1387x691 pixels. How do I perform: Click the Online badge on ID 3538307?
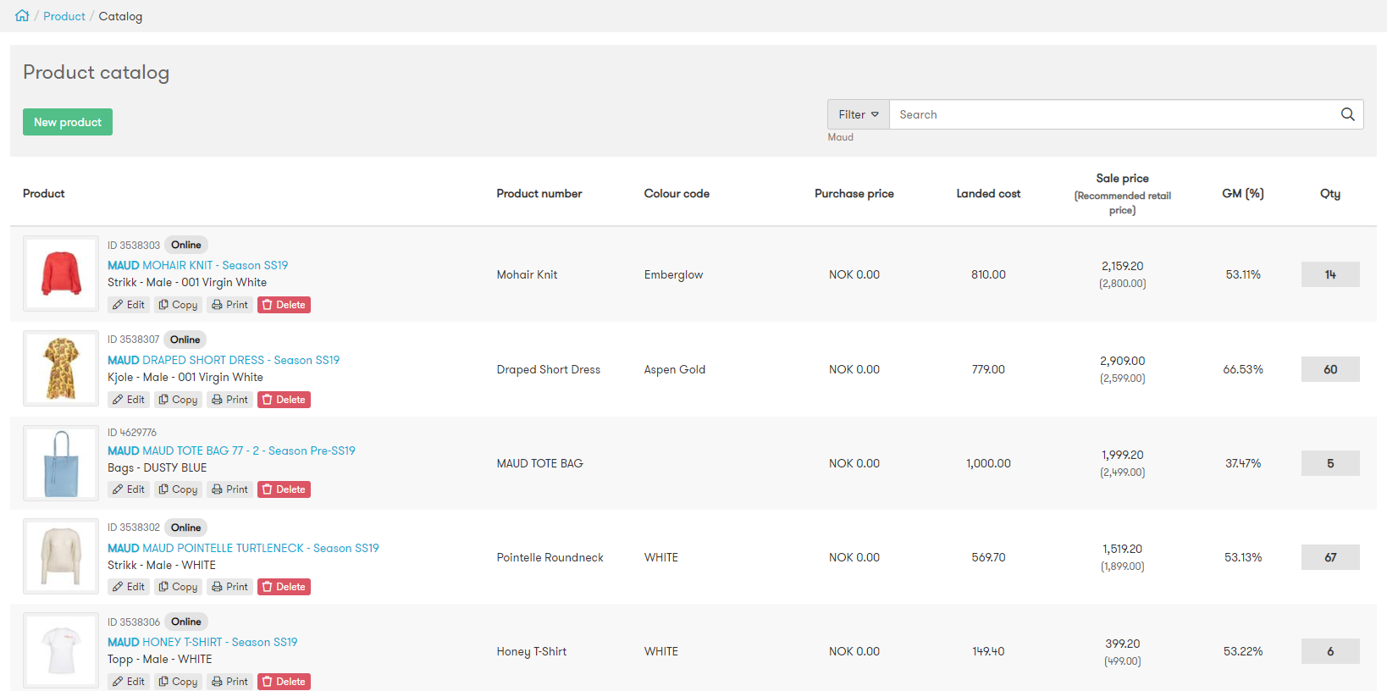tap(185, 340)
